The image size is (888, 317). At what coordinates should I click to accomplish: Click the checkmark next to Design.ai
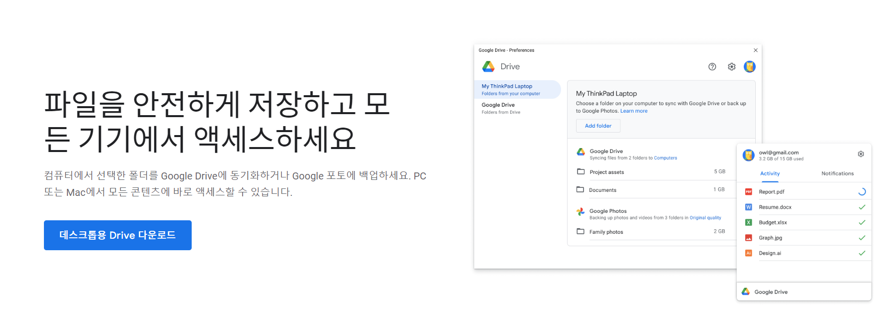point(862,253)
